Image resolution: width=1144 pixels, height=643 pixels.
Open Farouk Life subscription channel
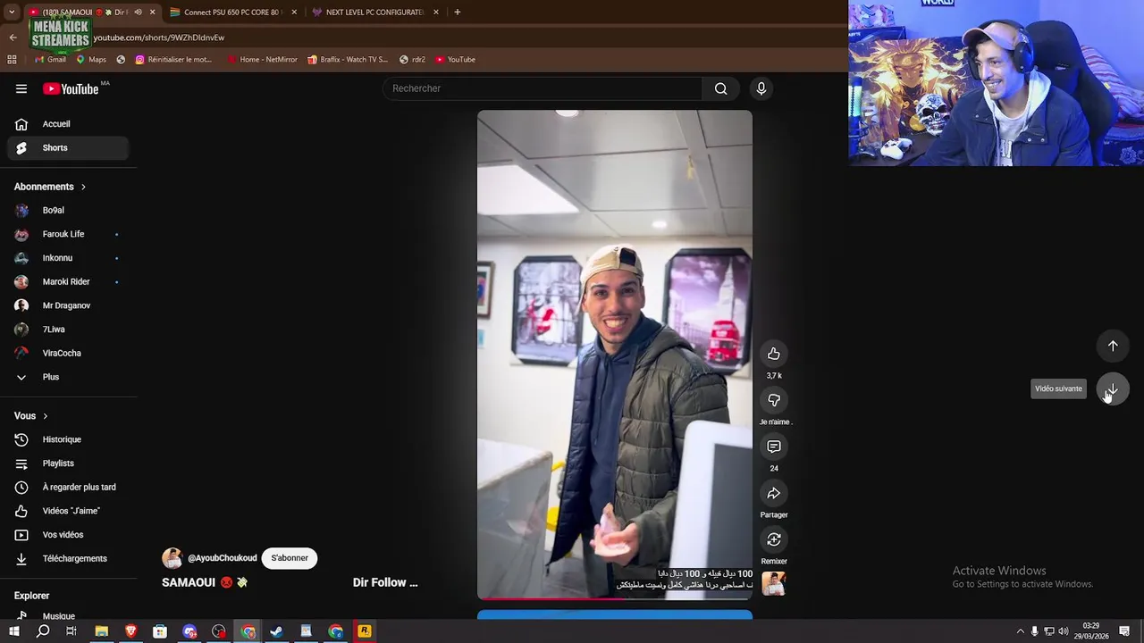[68, 234]
